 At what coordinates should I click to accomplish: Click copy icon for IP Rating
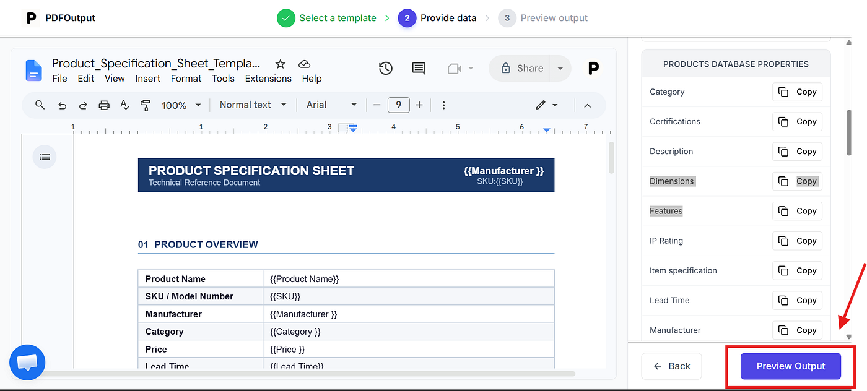click(783, 241)
